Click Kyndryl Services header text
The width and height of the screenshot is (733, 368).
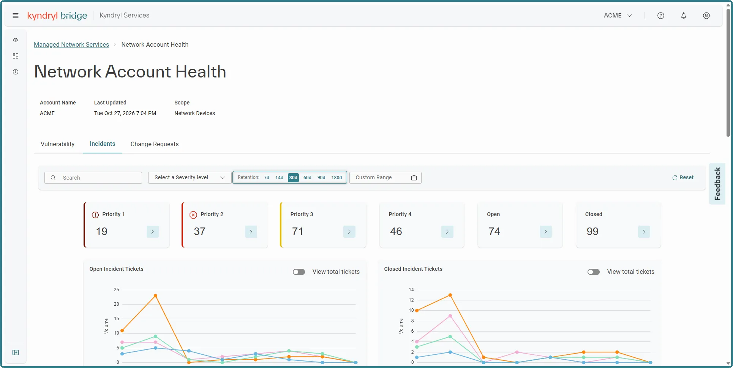tap(124, 16)
